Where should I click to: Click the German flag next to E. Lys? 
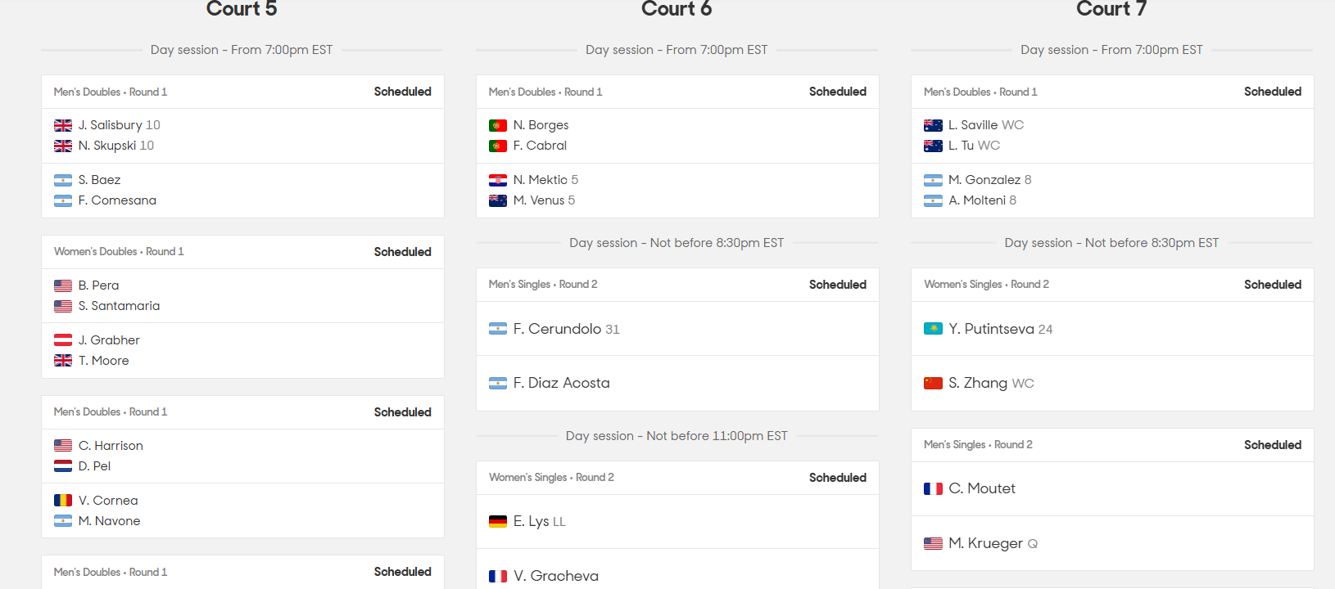tap(498, 521)
